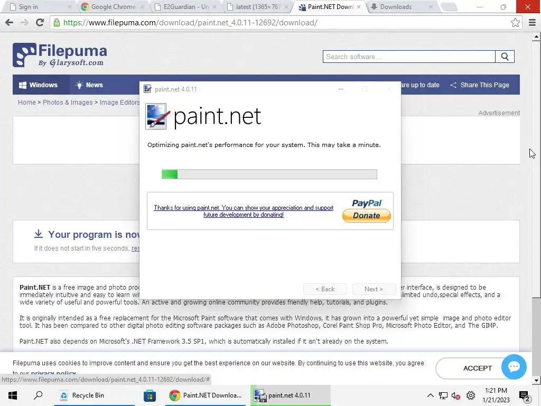Click the muted volume tray icon
Viewport: 541px width, 406px height.
(x=456, y=395)
